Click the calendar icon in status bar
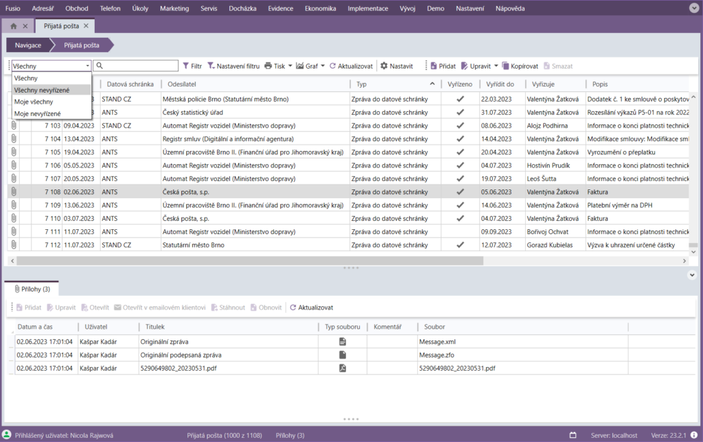The height and width of the screenshot is (442, 703). pyautogui.click(x=573, y=435)
